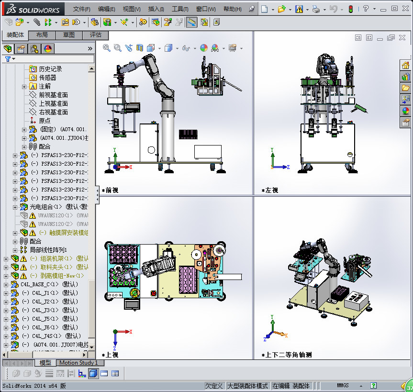Open Display Style dropdown arrow
Viewport: 413px width, 392px height.
point(177,48)
